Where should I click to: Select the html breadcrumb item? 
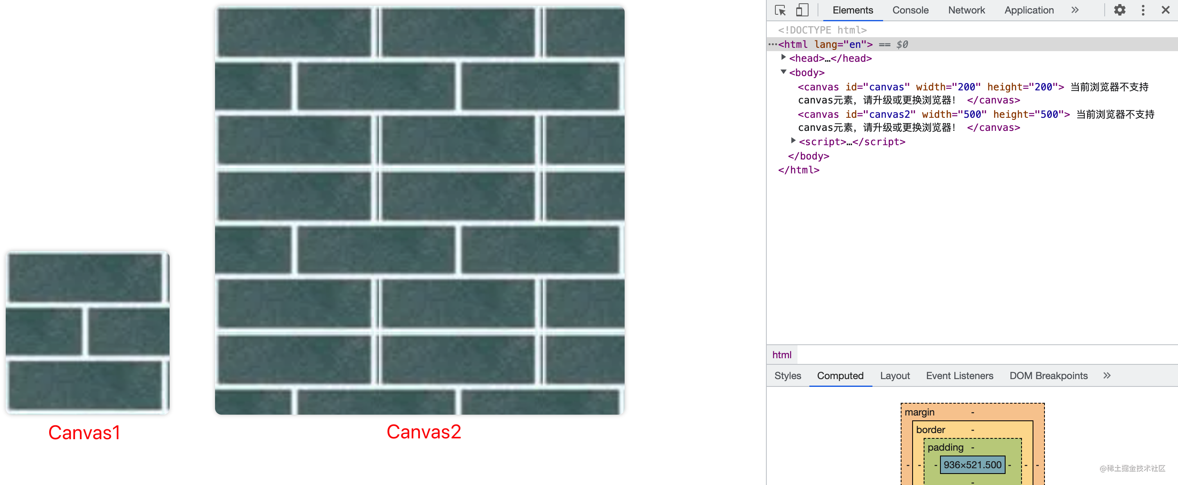782,355
